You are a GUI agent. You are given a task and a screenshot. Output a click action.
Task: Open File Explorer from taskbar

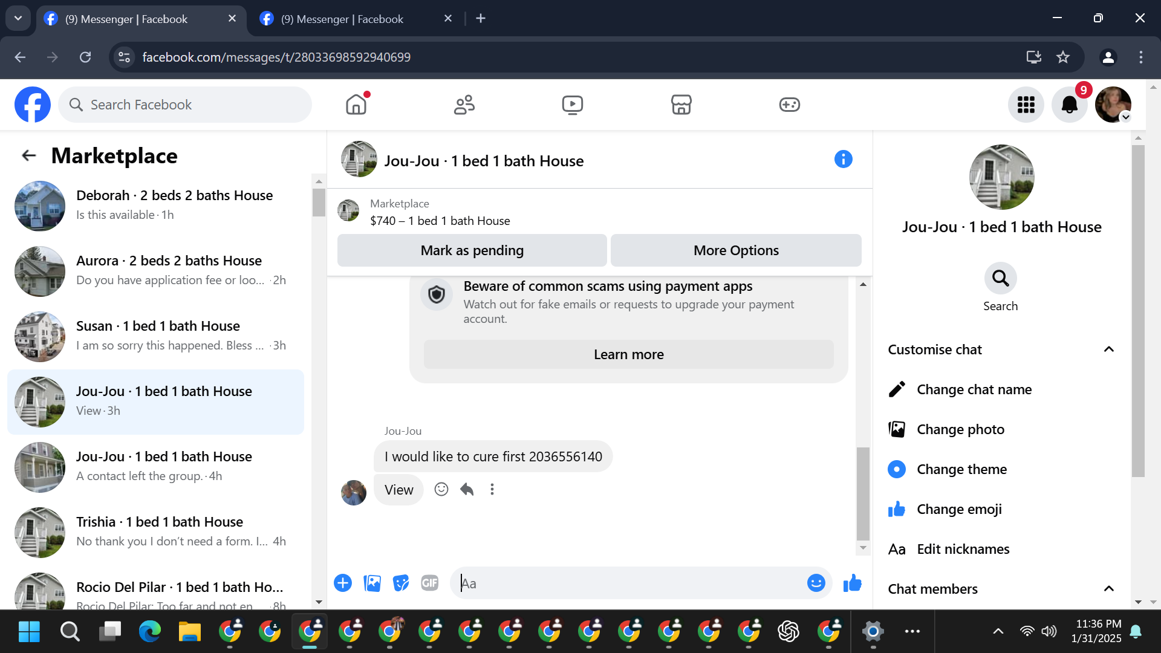click(x=189, y=632)
